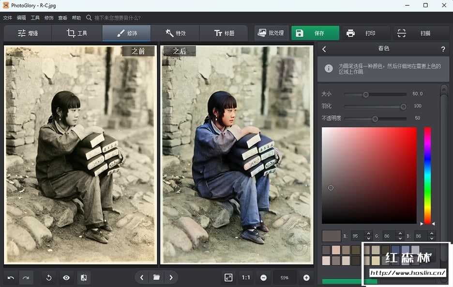Click the green 保存 button
This screenshot has height=287, width=453.
point(315,33)
